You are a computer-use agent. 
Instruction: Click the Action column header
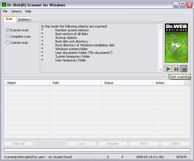168,83
